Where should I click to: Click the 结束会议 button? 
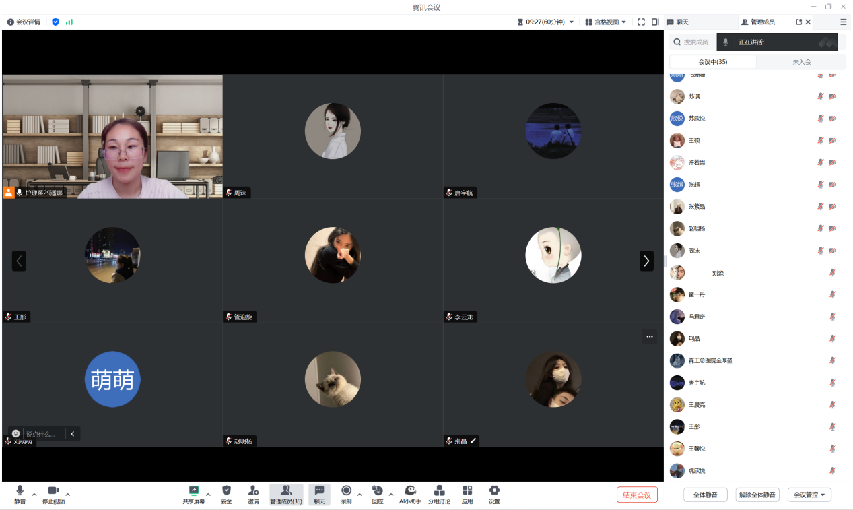tap(636, 495)
